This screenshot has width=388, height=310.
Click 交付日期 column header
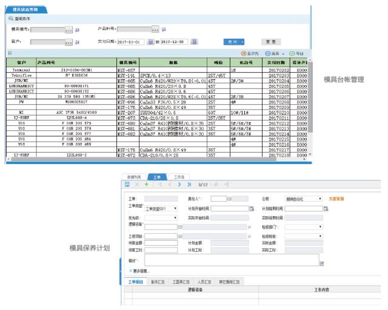click(x=276, y=62)
